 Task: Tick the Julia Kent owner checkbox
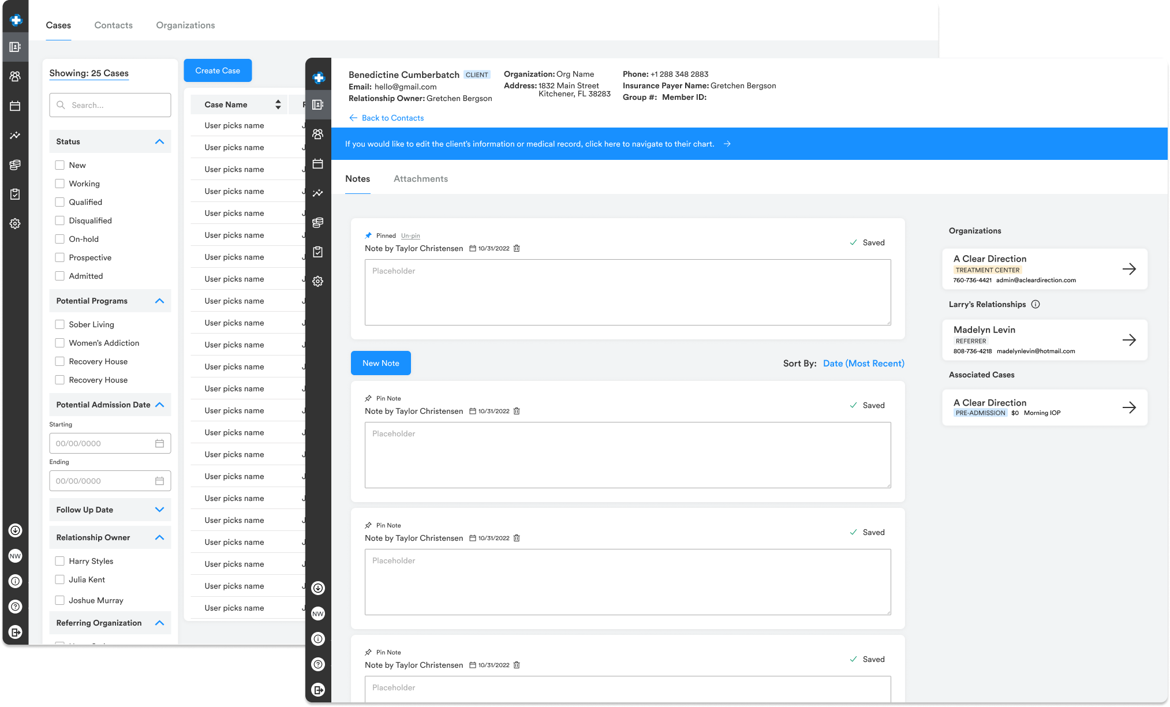(59, 579)
